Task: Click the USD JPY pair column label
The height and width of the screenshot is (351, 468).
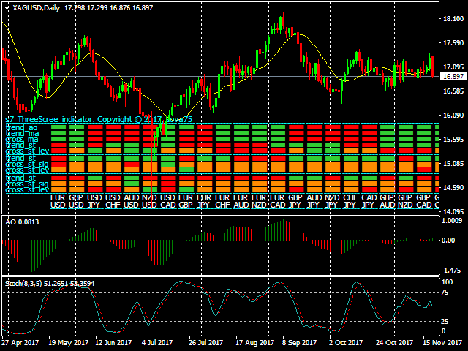Action: pos(95,201)
